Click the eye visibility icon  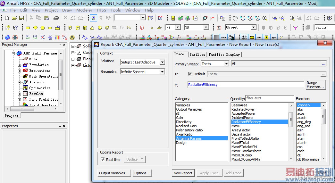329,18
